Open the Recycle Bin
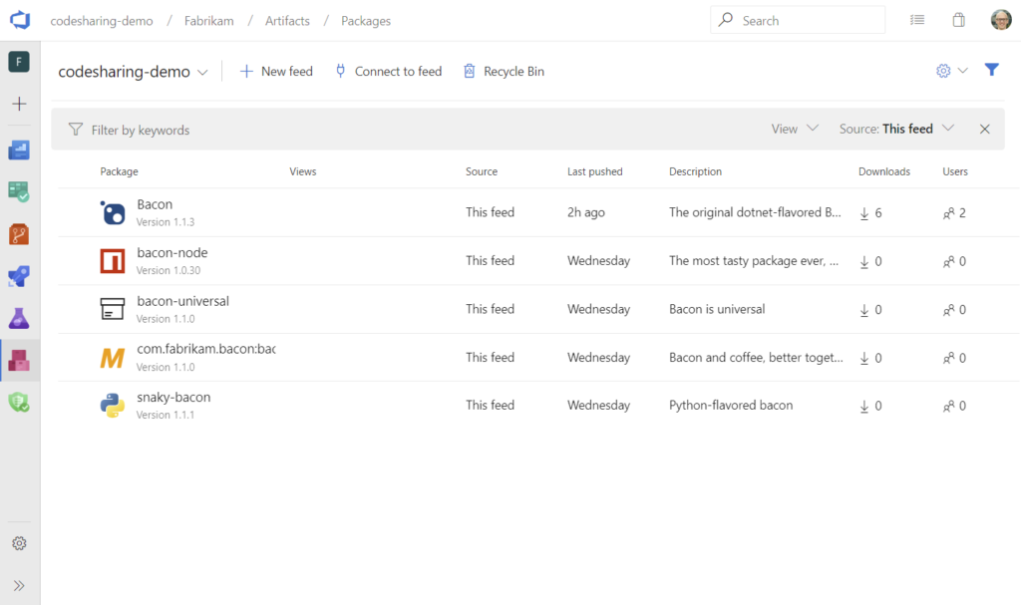Viewport: 1021px width, 605px height. [504, 72]
